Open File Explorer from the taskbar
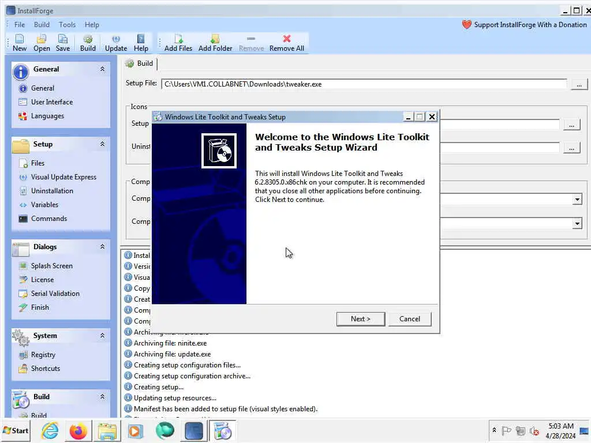591x443 pixels. (x=107, y=431)
